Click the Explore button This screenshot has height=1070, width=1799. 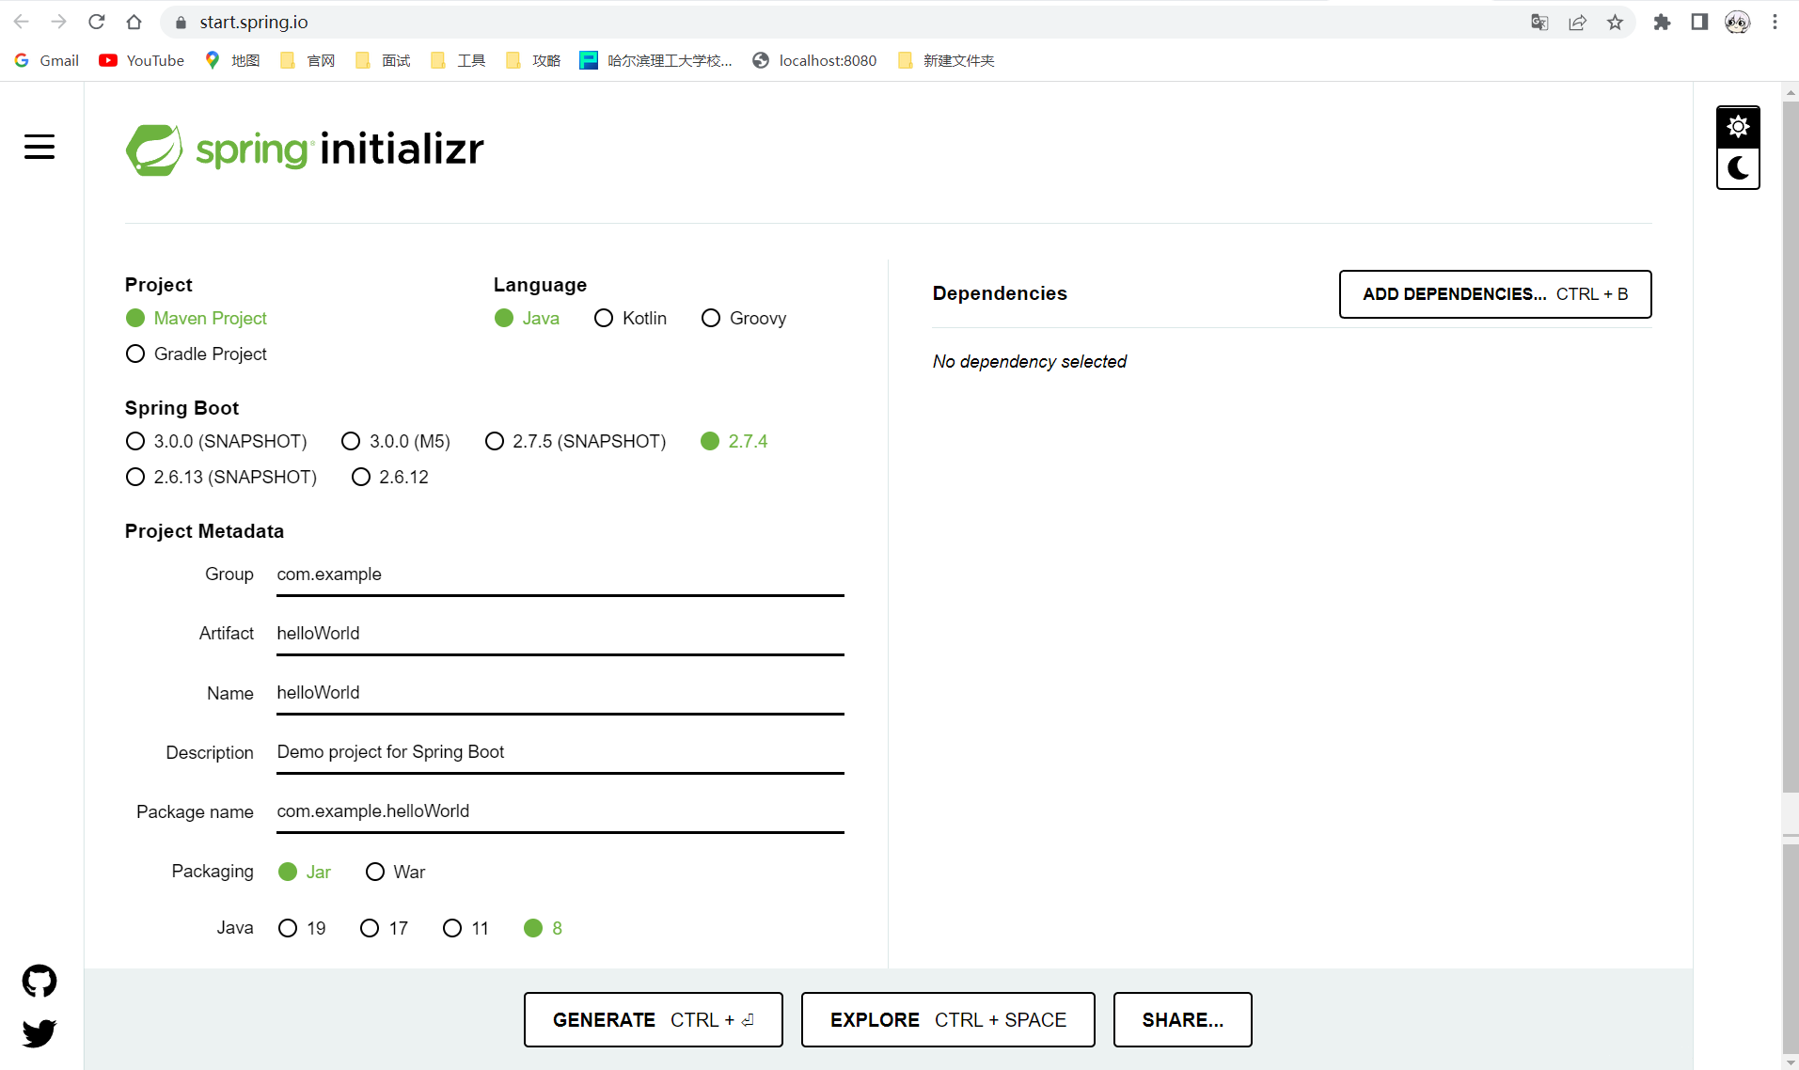[948, 1019]
